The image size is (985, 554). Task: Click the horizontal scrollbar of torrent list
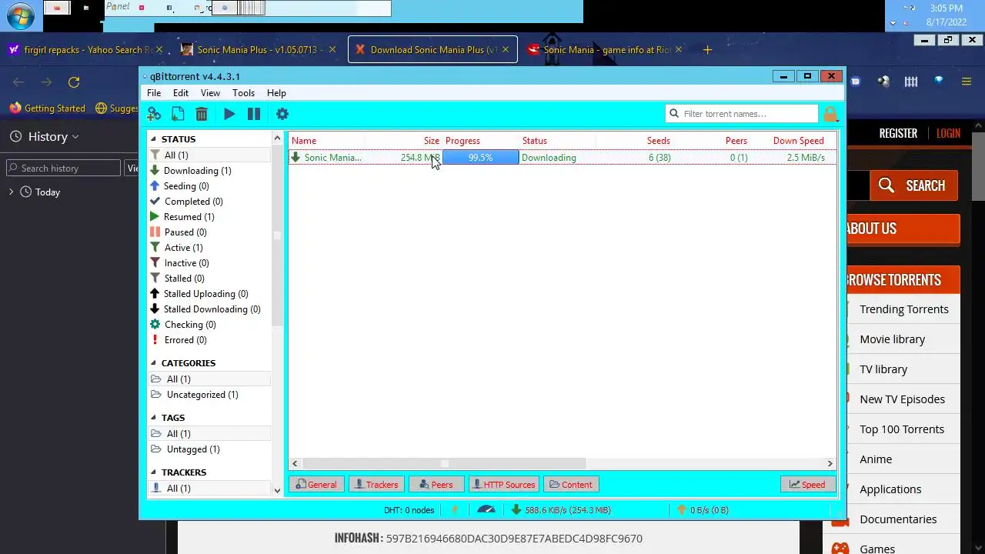(x=444, y=463)
